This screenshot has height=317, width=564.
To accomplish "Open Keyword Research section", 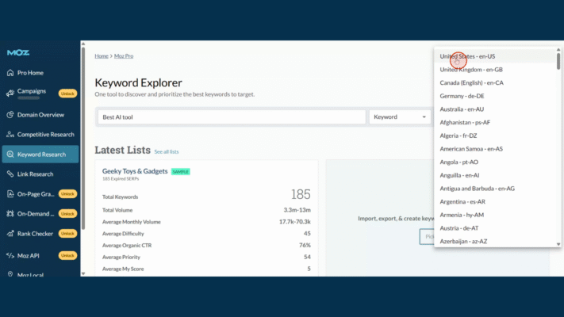I will pyautogui.click(x=40, y=155).
